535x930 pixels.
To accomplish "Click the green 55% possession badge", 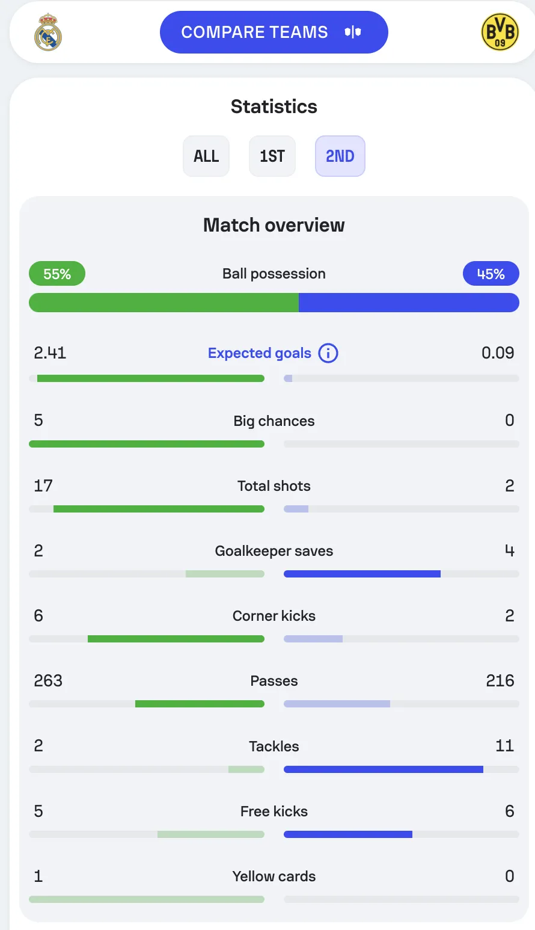I will click(x=57, y=274).
